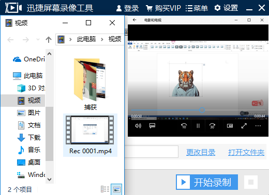Enter full screen in the player

click(244, 126)
